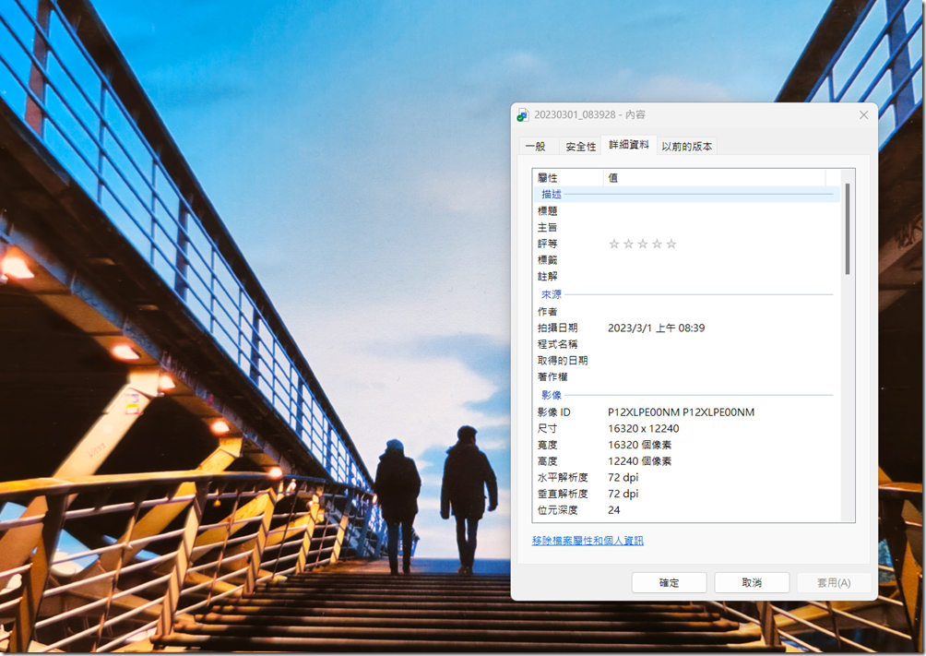Viewport: 926px width, 656px height.
Task: Click the dialog title 20230301_083928 - 內容
Action: (589, 114)
